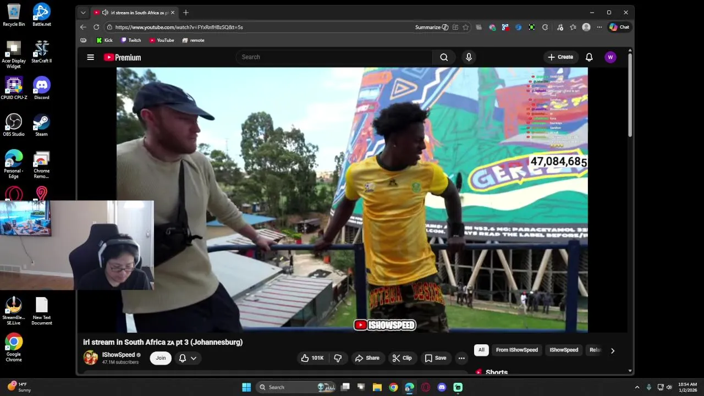Create a Clip of the video
This screenshot has height=396, width=704.
[x=402, y=358]
